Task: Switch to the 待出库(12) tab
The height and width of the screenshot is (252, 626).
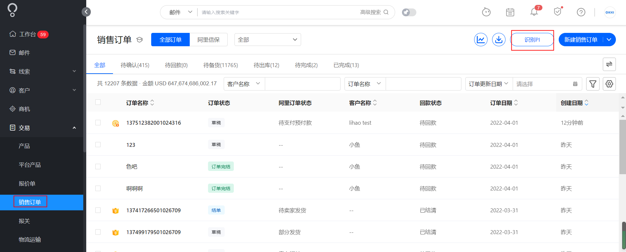Action: [266, 65]
